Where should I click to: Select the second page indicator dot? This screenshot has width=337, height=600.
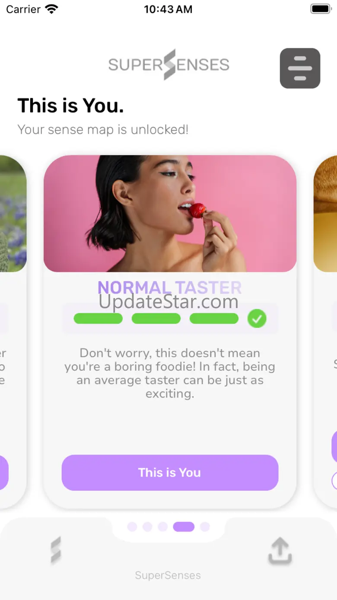coord(147,526)
